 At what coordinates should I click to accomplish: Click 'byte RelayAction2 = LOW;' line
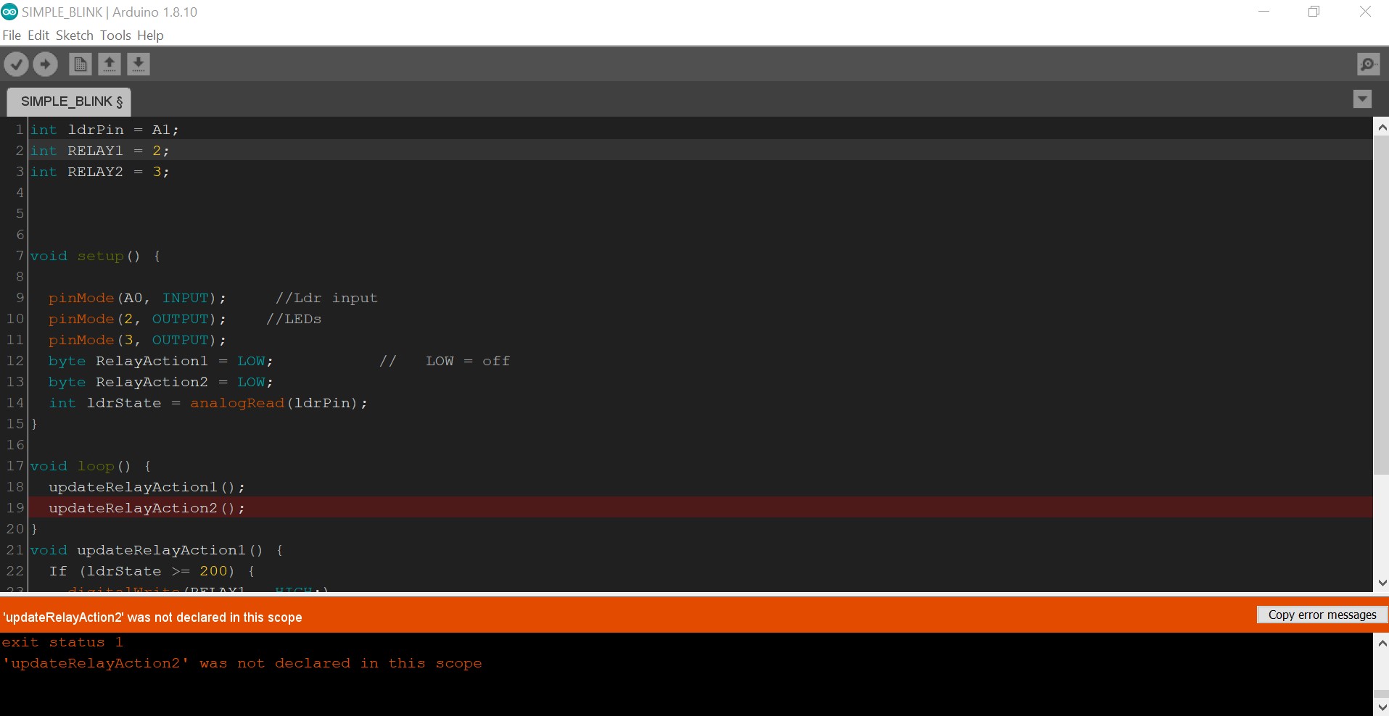point(160,382)
